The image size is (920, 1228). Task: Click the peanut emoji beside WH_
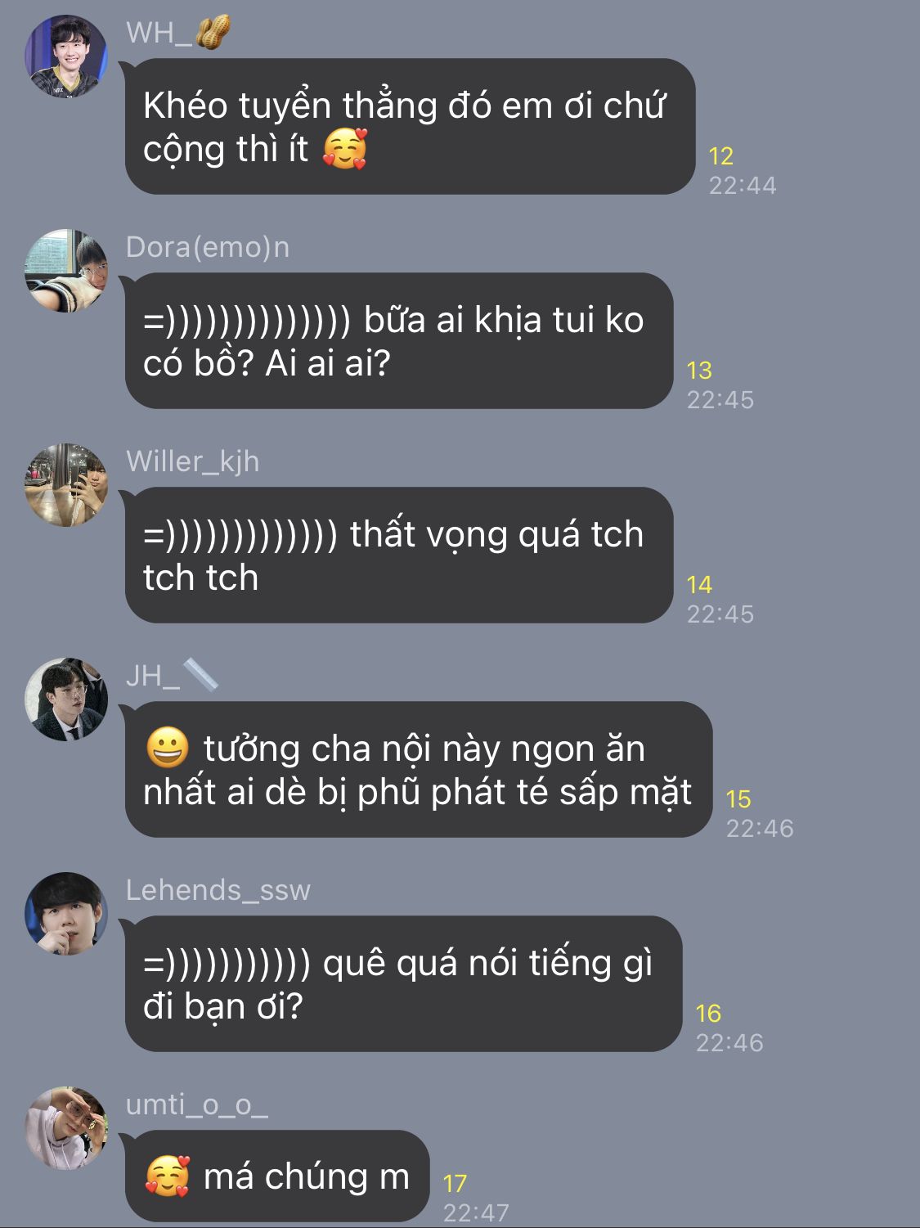213,33
